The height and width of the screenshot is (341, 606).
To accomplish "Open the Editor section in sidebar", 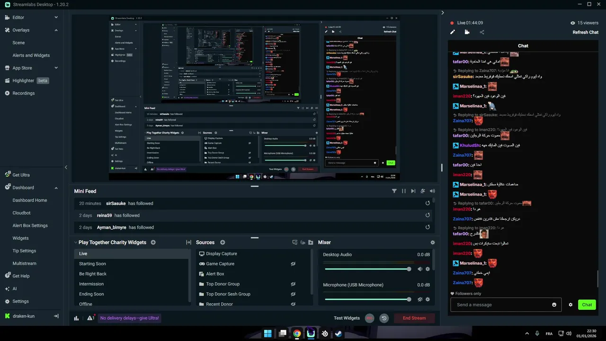I will (x=18, y=18).
